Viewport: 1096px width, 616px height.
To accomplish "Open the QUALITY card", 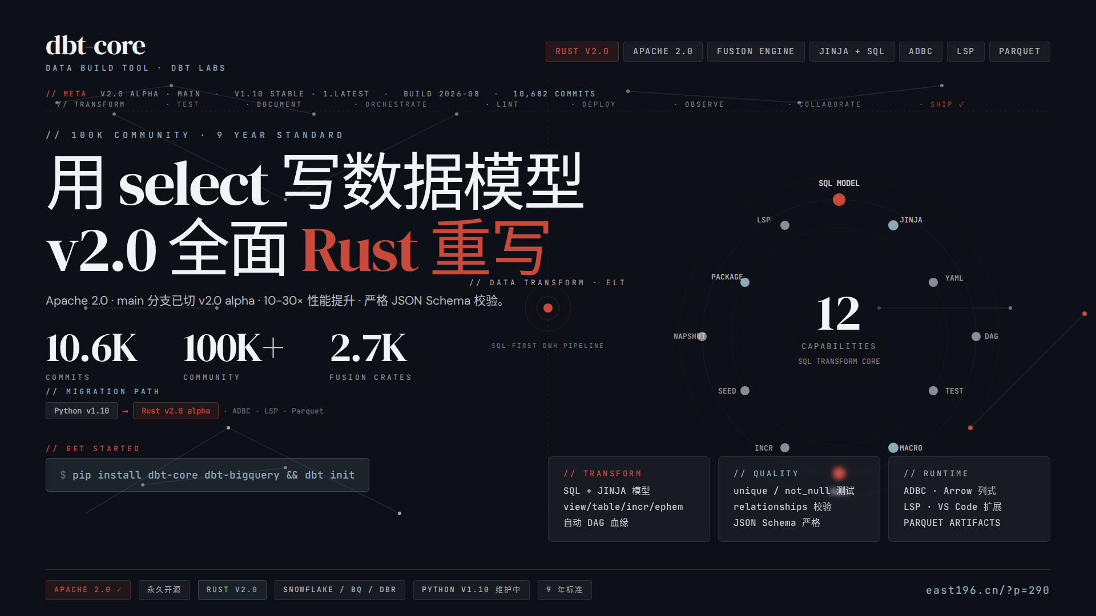I will [x=799, y=499].
